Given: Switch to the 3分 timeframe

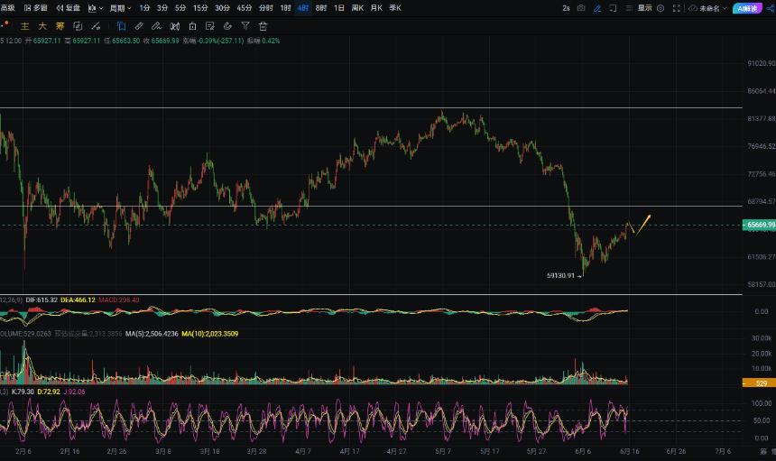Looking at the screenshot, I should [x=162, y=8].
